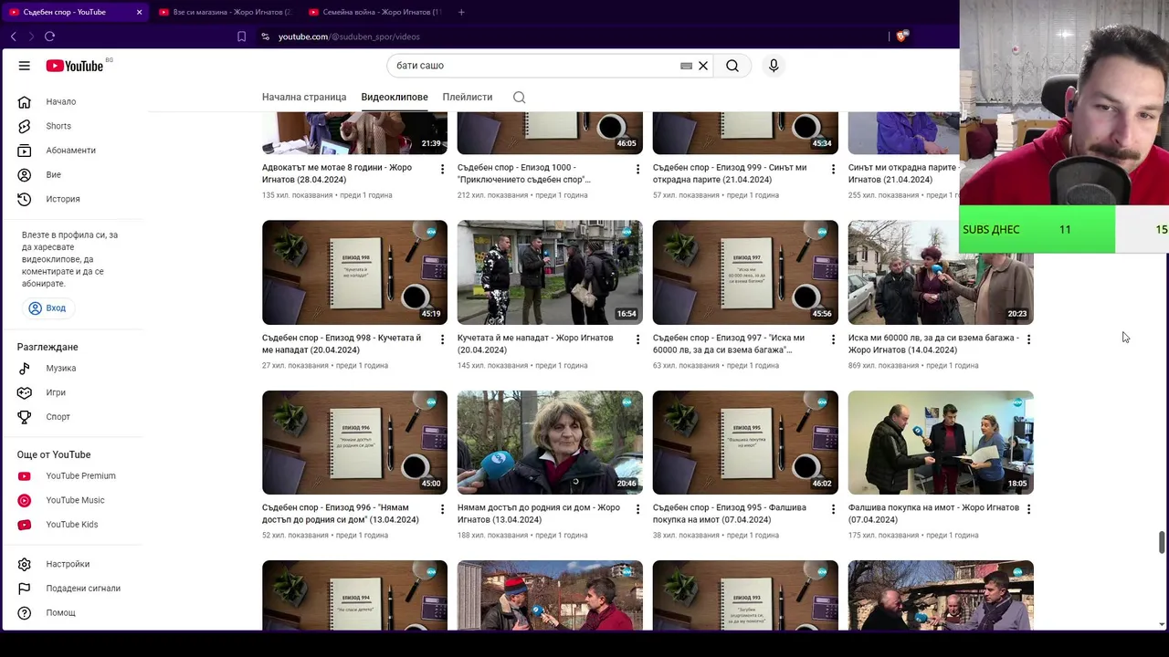Screen dimensions: 1169x657
Task: Open the on-screen keyboard icon in search box
Action: [x=686, y=66]
